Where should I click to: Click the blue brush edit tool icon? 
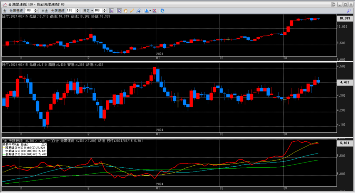(x=138, y=11)
